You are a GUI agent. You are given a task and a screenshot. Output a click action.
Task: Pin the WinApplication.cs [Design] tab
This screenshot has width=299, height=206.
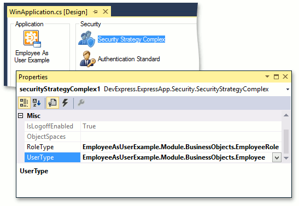95,12
